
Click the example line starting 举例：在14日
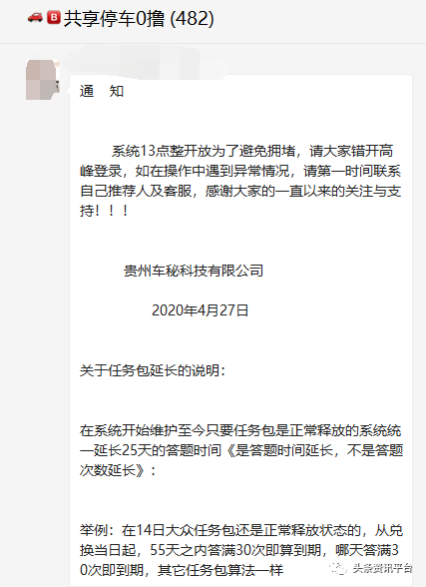241,530
